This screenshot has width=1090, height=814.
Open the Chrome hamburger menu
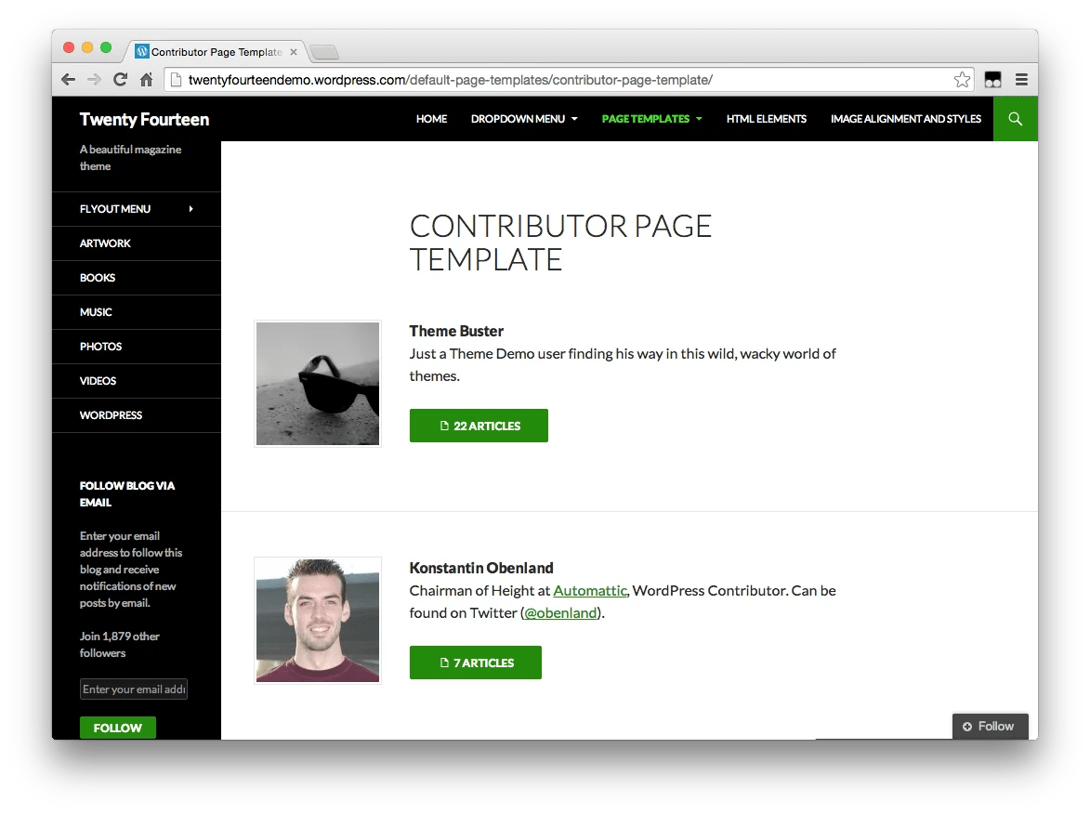pyautogui.click(x=1021, y=79)
